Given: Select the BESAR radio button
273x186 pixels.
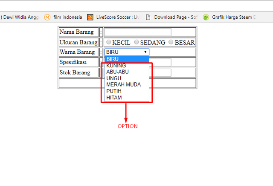Looking at the screenshot, I should [x=171, y=42].
